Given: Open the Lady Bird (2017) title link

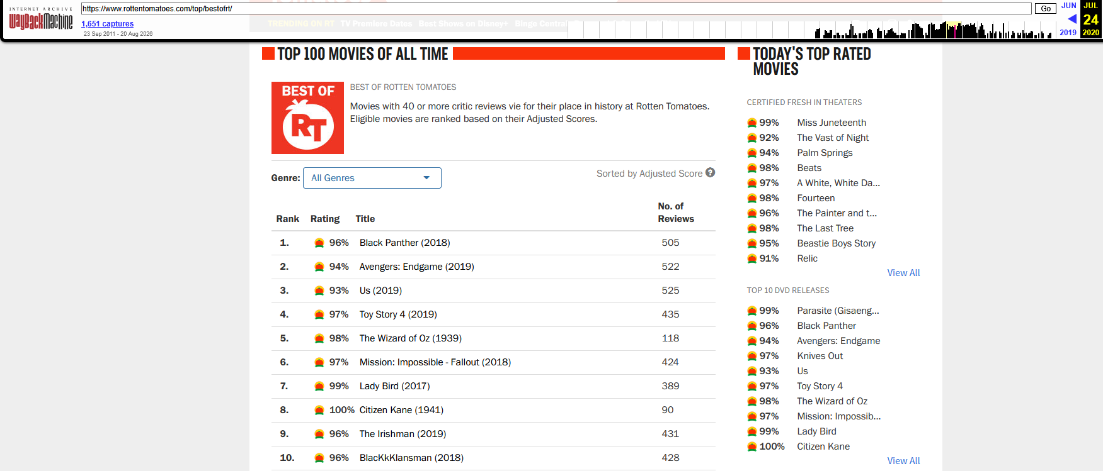Looking at the screenshot, I should coord(395,386).
